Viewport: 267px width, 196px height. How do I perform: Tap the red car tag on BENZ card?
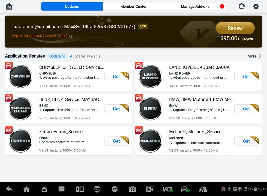(9, 98)
